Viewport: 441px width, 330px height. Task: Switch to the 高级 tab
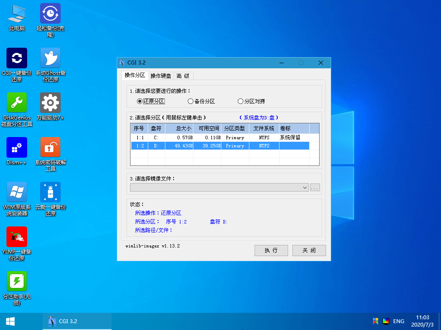(183, 76)
